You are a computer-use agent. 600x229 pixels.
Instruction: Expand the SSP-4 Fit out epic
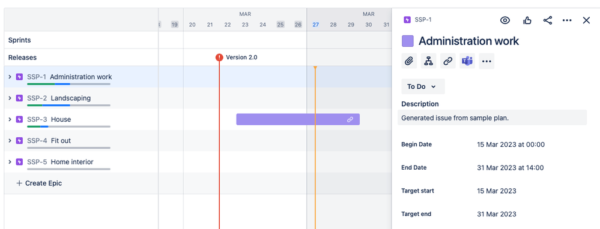[10, 140]
